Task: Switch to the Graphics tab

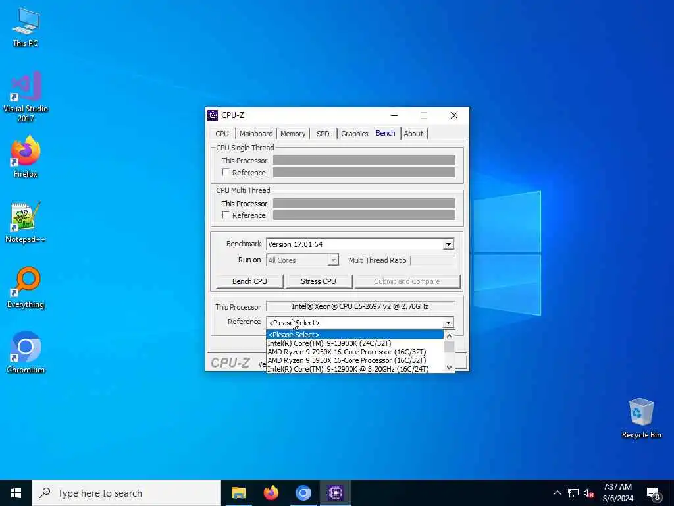Action: tap(355, 134)
